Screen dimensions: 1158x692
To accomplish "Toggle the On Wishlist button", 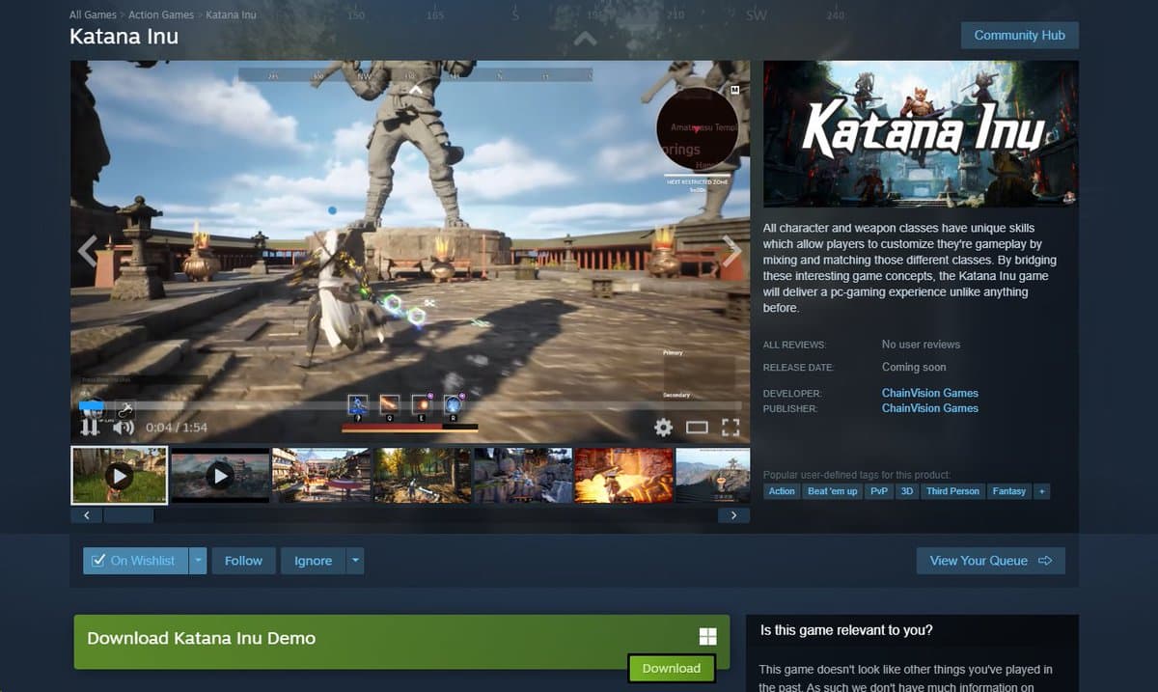I will [135, 561].
